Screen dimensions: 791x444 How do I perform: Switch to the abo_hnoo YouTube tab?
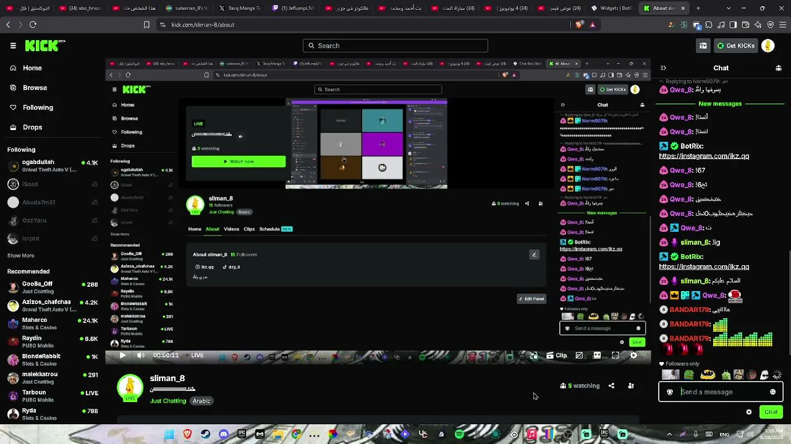(81, 9)
